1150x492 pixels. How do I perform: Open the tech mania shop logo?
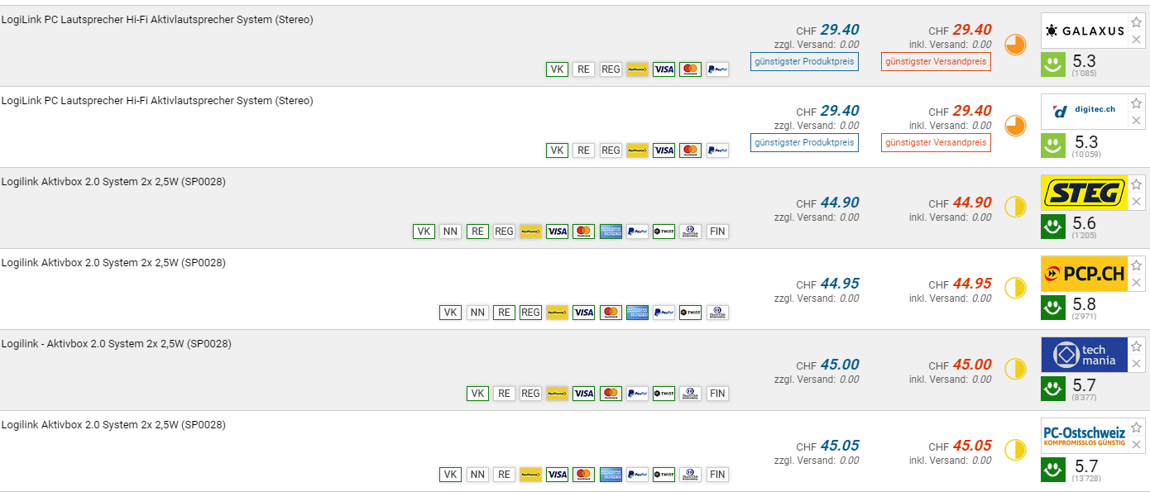click(1084, 355)
